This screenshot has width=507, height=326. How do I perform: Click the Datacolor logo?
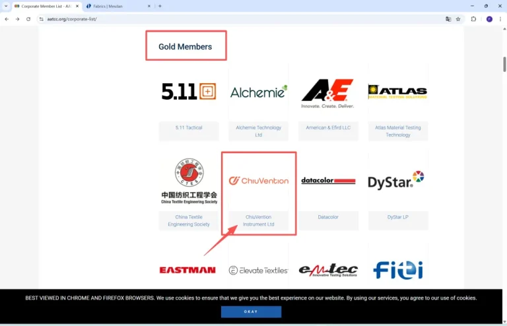(328, 180)
